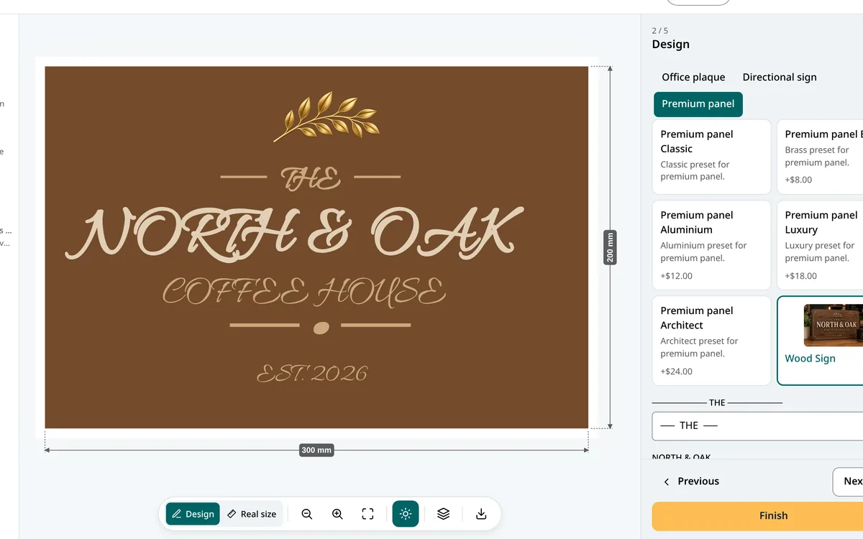Click the NORTH & OAK text on the sign

tap(294, 233)
